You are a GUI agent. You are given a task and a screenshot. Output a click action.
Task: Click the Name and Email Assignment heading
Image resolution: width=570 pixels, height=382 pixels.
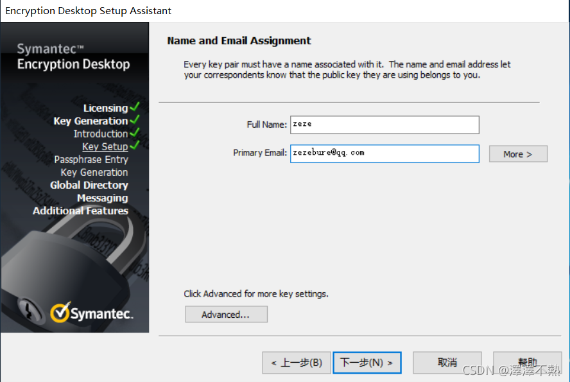coord(239,40)
